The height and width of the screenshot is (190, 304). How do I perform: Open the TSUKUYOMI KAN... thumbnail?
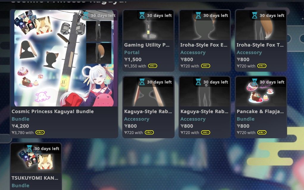click(36, 158)
